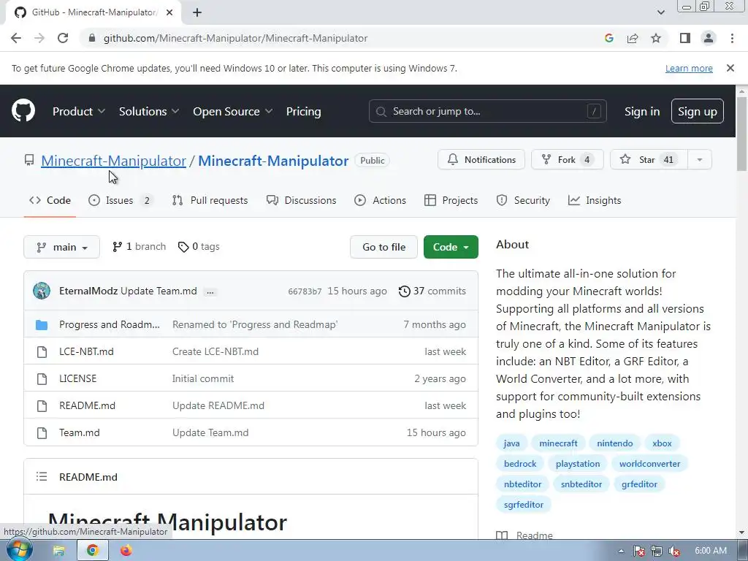Open a new tab with plus icon
The width and height of the screenshot is (748, 561).
(197, 12)
